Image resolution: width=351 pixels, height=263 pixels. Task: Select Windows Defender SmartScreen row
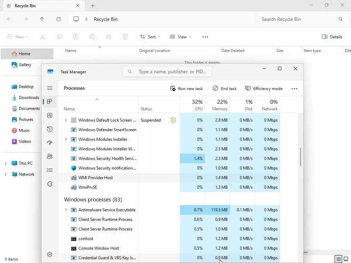point(169,130)
